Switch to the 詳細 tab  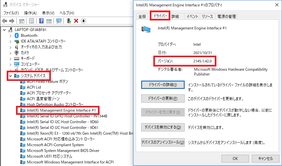(x=175, y=17)
